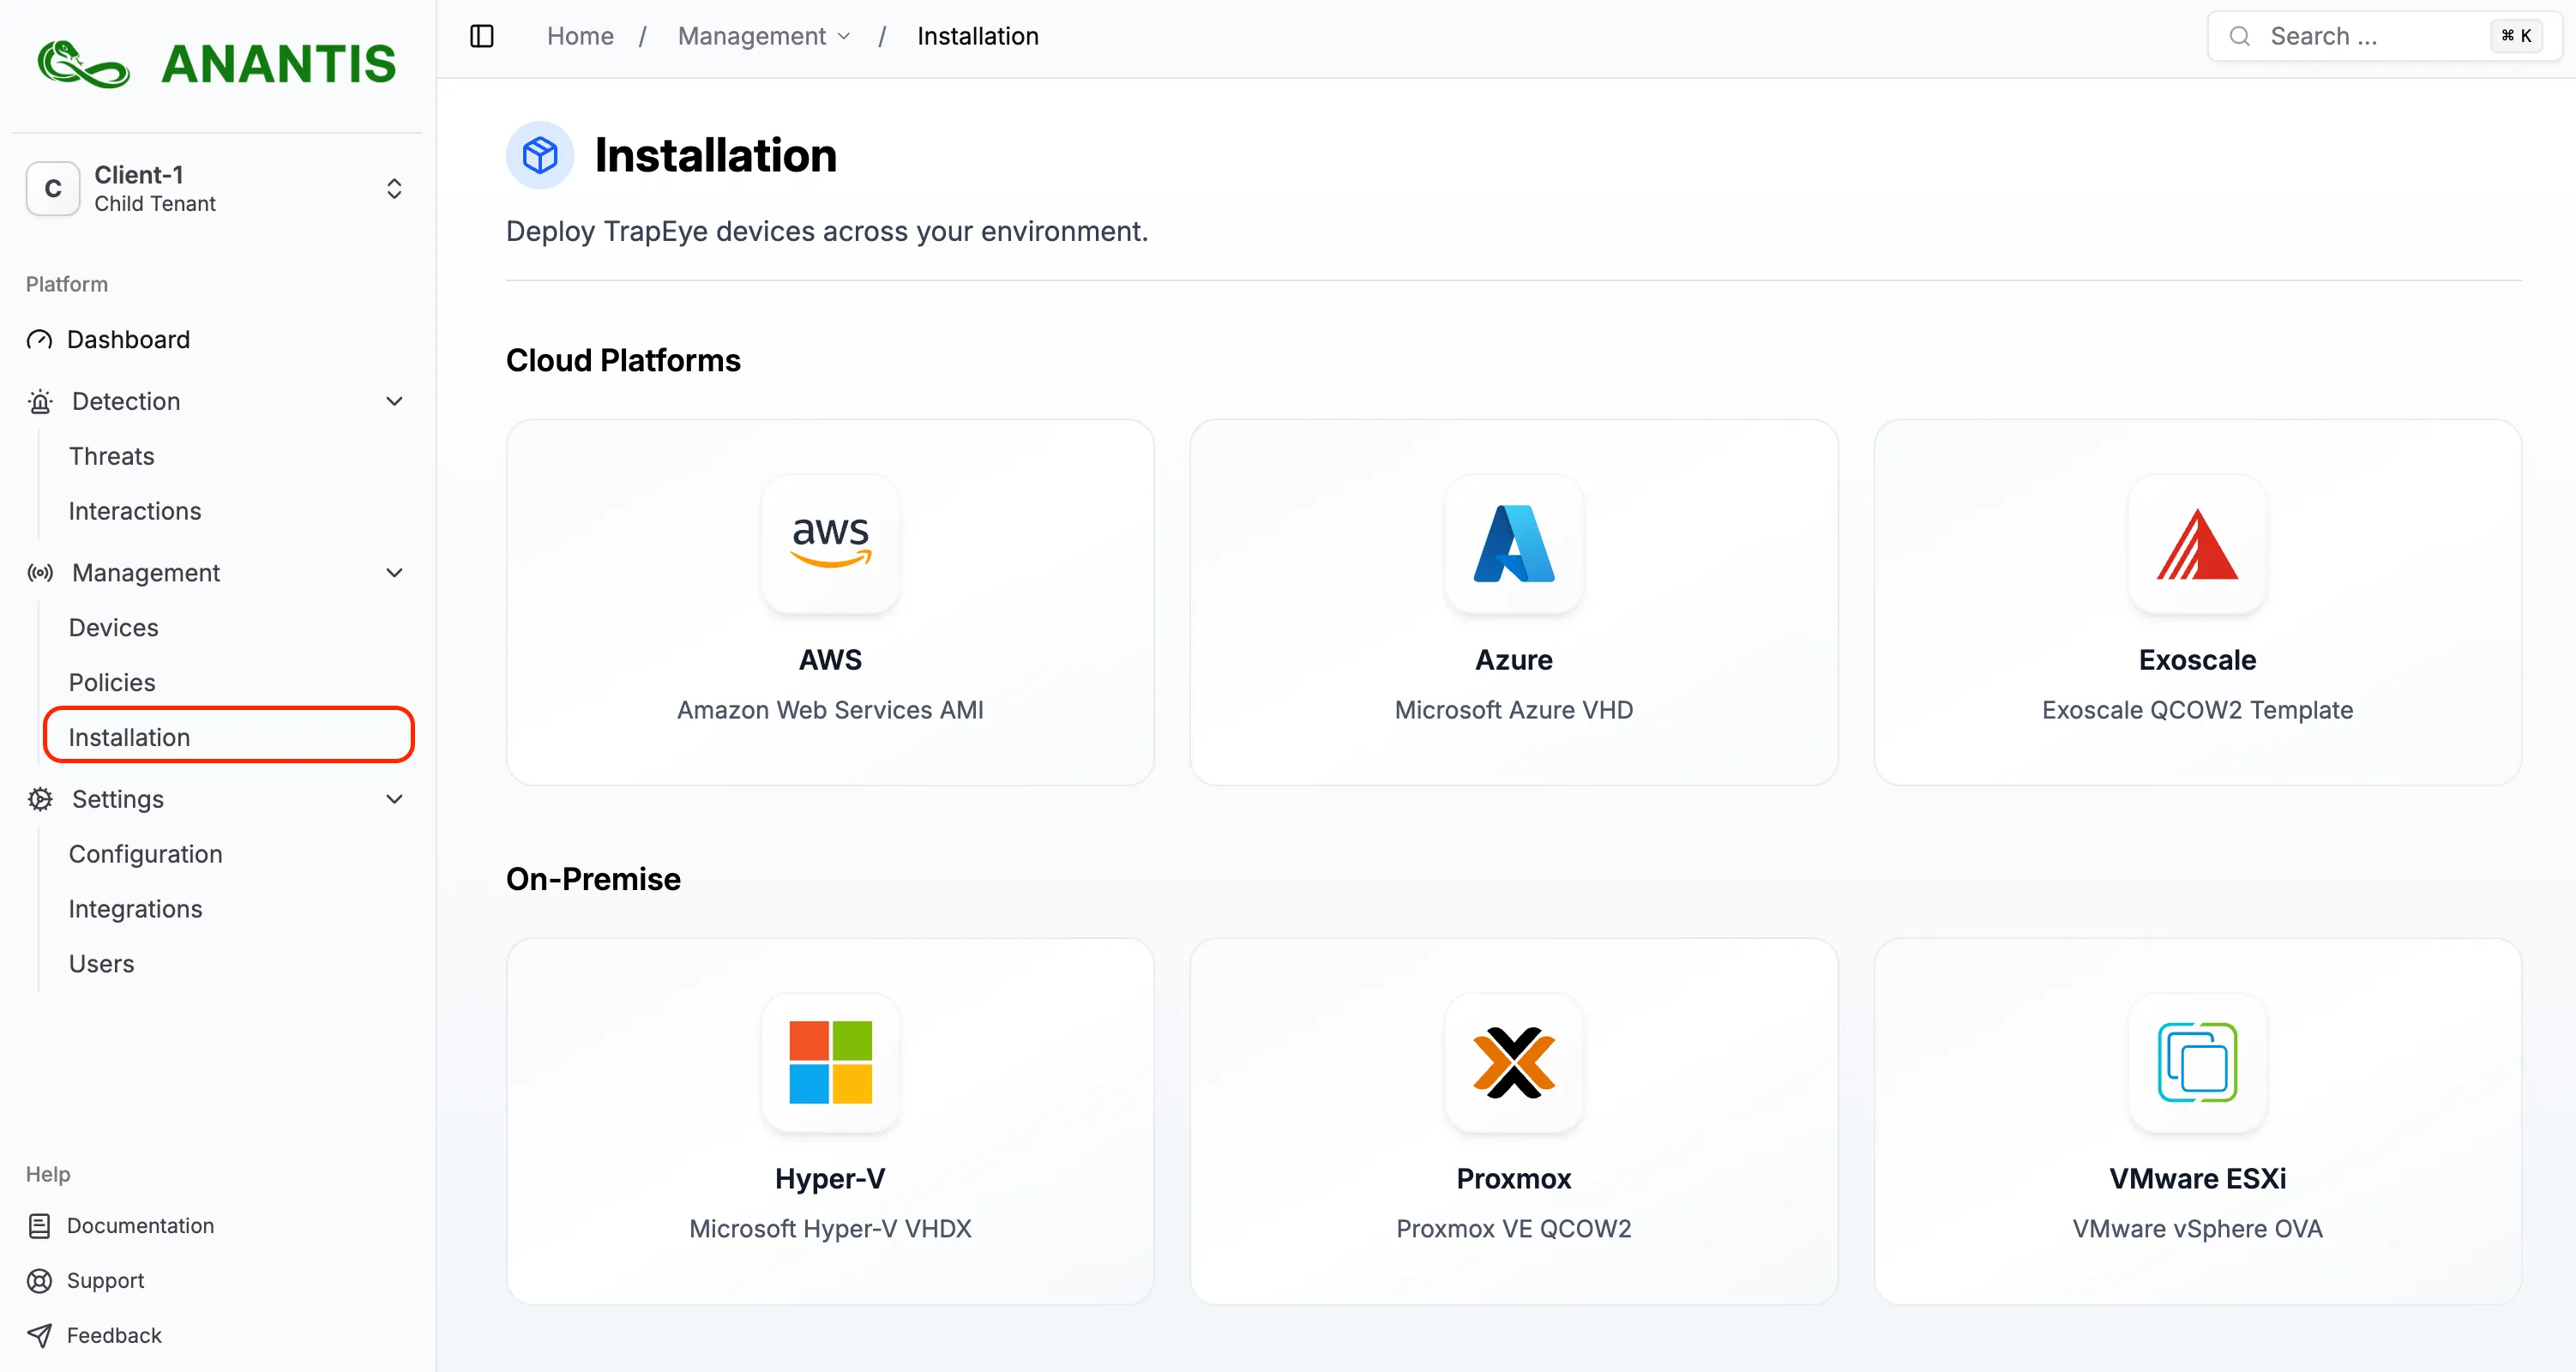
Task: Click the Installation page cube icon
Action: point(540,155)
